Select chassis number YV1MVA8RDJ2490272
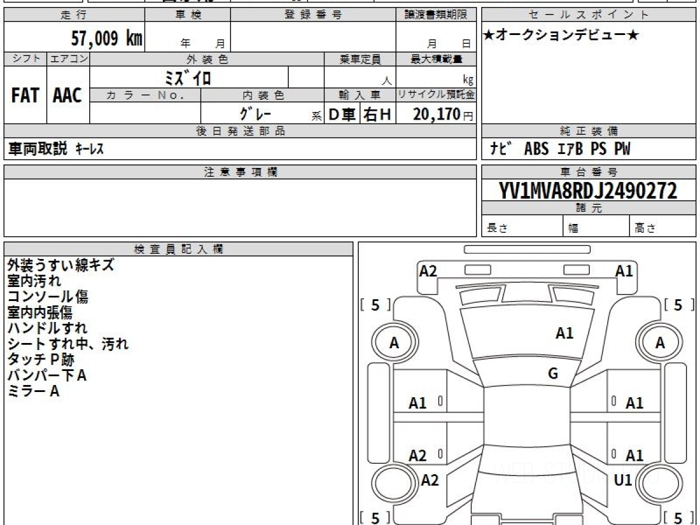 click(x=588, y=190)
